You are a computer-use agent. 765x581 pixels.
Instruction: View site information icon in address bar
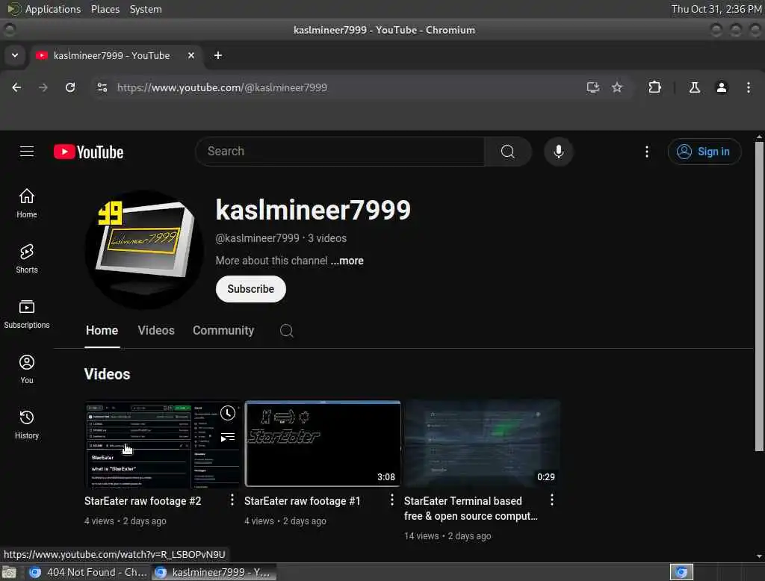point(102,87)
